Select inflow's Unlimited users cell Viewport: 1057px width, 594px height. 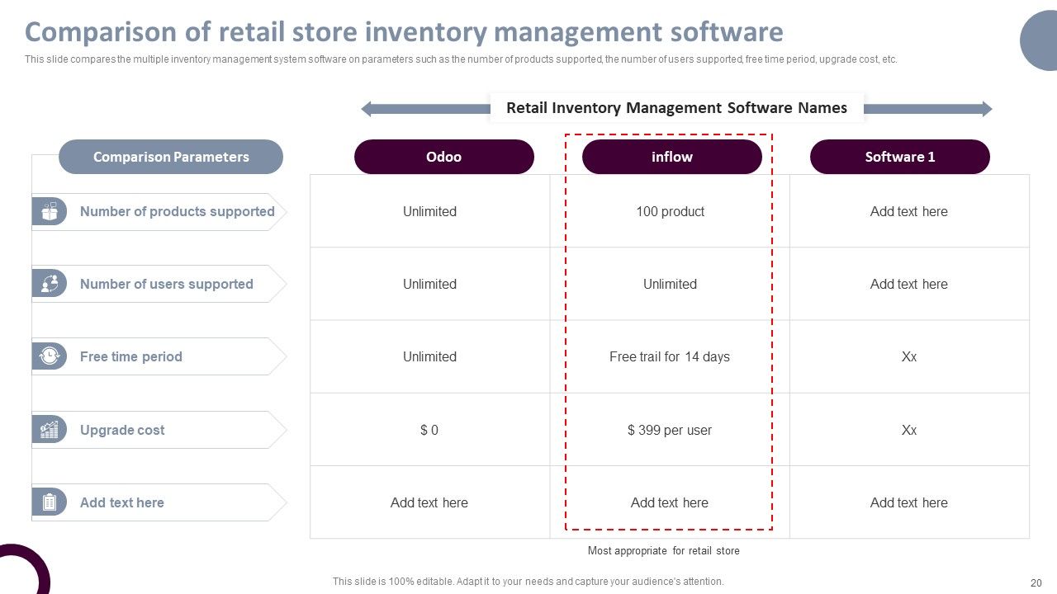pos(670,284)
